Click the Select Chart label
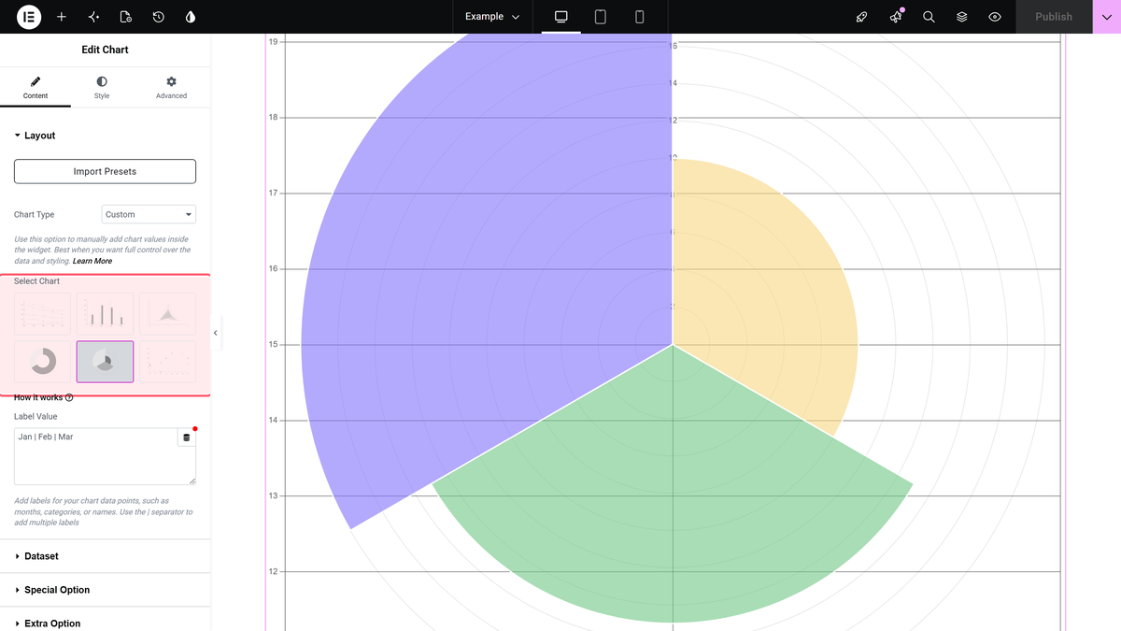This screenshot has width=1121, height=631. pos(36,281)
